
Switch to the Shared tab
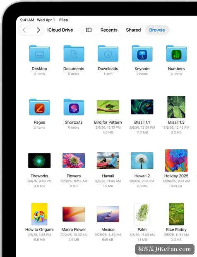(133, 30)
